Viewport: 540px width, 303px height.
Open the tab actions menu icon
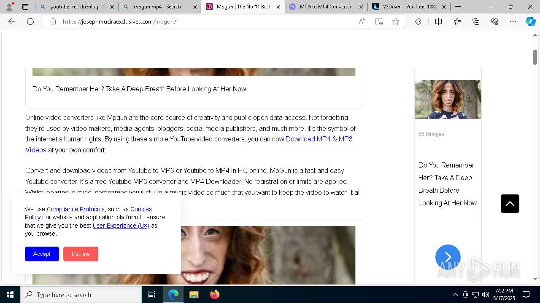(x=25, y=7)
